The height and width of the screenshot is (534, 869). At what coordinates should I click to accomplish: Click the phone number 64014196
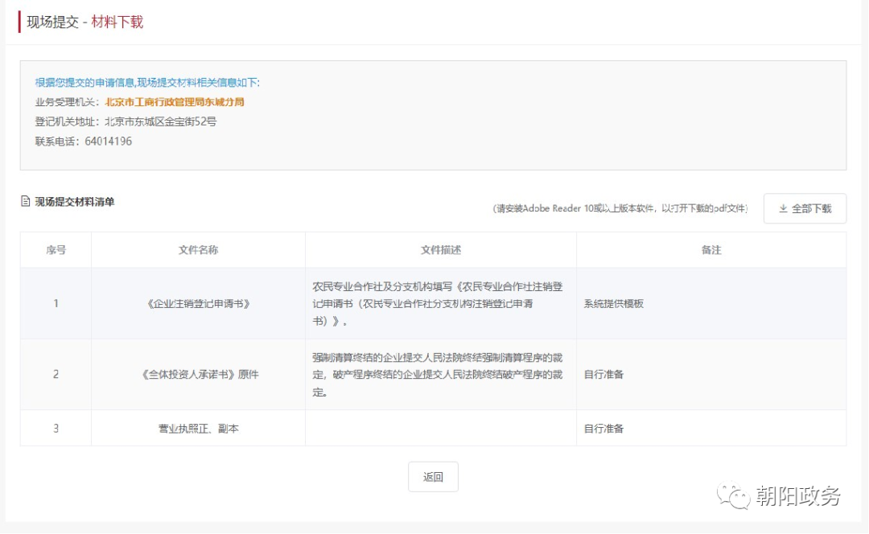(108, 142)
